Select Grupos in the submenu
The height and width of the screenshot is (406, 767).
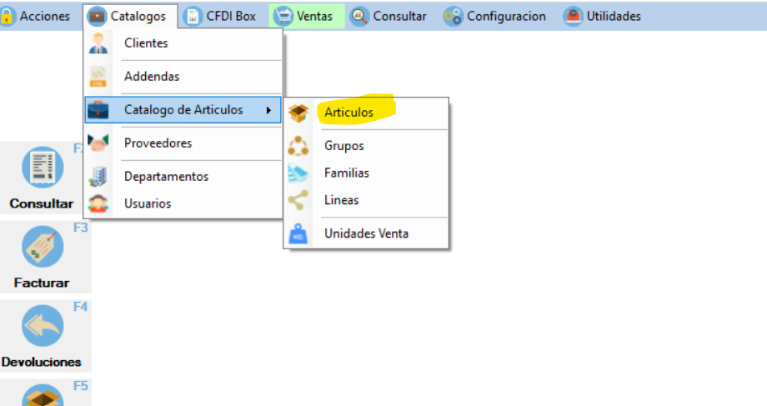(366, 146)
